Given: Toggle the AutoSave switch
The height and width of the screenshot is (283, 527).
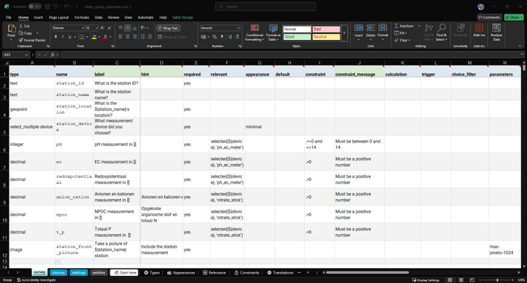Looking at the screenshot, I should [35, 7].
